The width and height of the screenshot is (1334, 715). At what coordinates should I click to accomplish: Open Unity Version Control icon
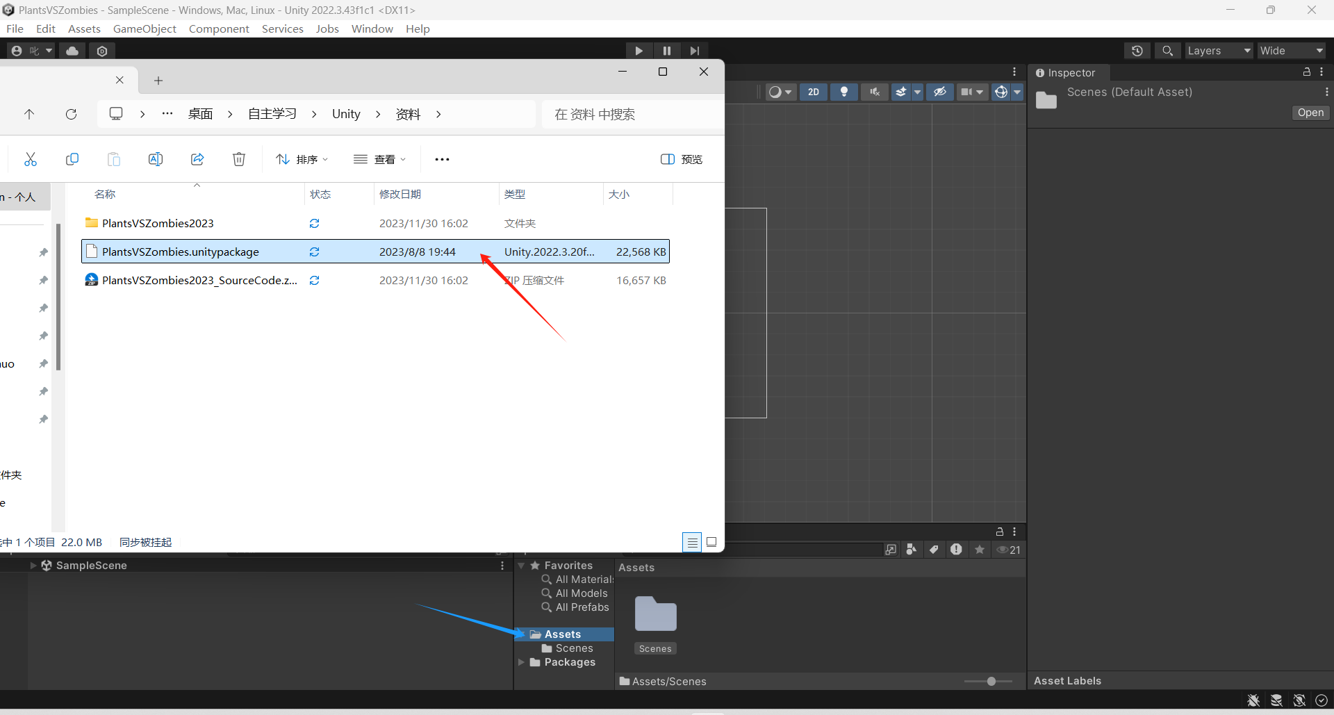pos(102,51)
